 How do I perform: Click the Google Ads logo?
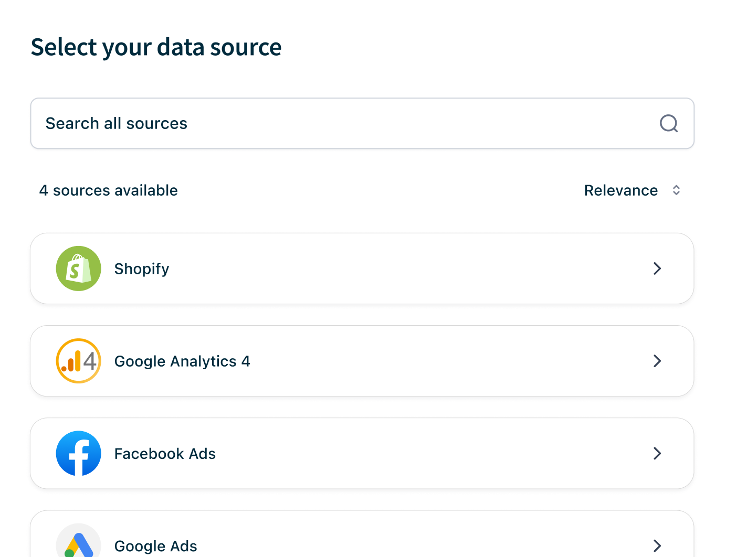(x=79, y=543)
